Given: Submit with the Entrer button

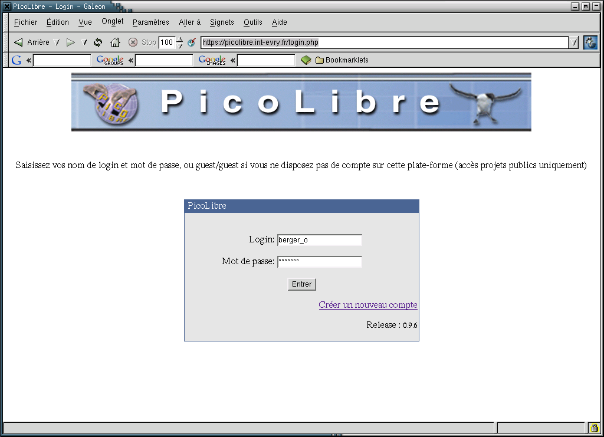Looking at the screenshot, I should click(x=301, y=284).
